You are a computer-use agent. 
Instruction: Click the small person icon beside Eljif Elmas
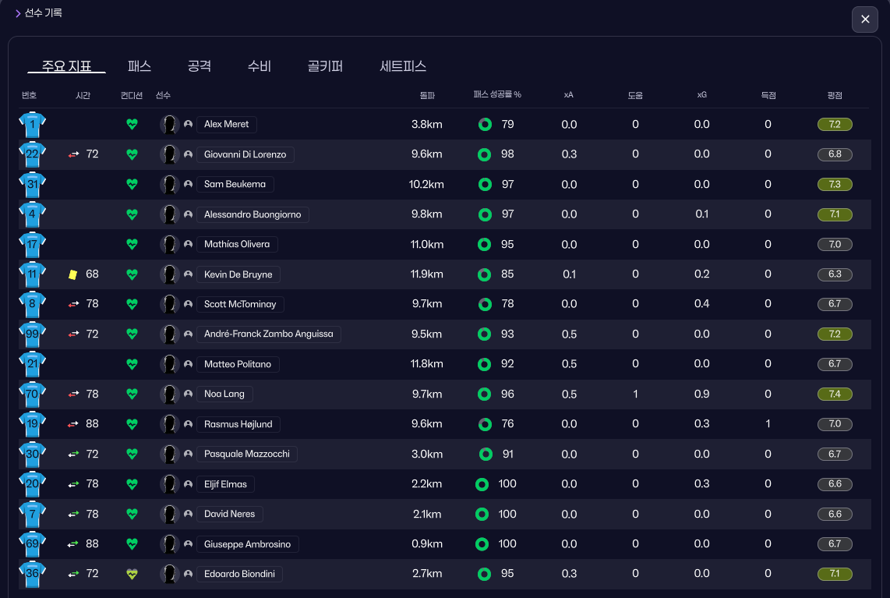188,484
